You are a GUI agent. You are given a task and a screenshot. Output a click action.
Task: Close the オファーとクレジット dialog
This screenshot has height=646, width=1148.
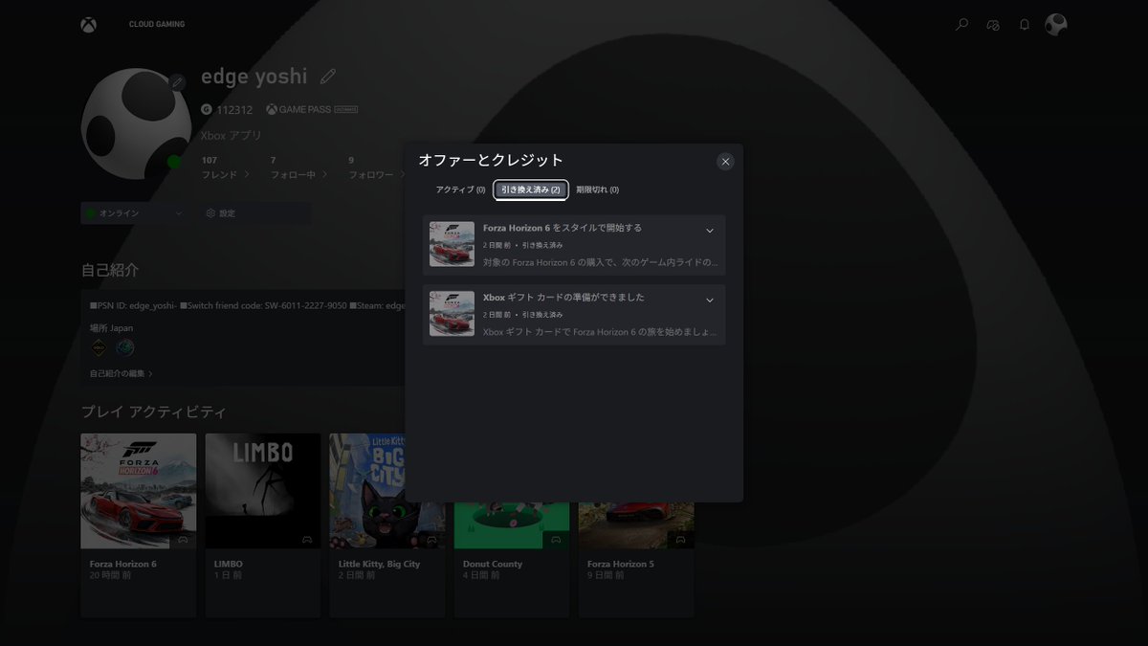[x=725, y=162]
